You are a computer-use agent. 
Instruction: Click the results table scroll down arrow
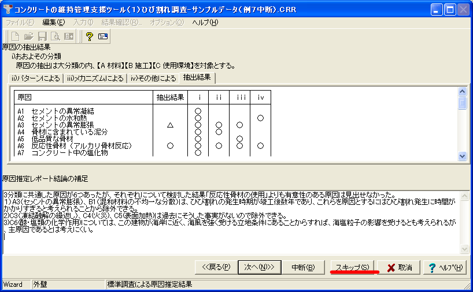point(462,156)
